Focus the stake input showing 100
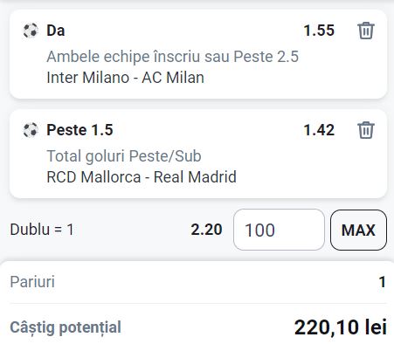This screenshot has height=344, width=394. click(x=279, y=230)
